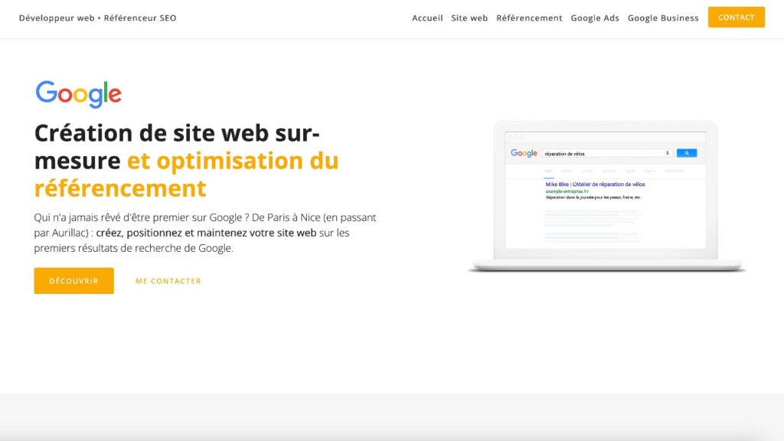Click the small Google logo in laptop mockup

[x=524, y=154]
